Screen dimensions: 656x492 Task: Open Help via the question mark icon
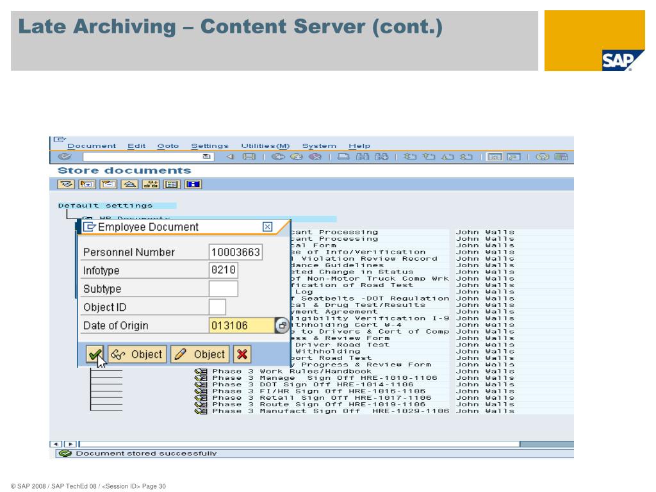pos(542,157)
